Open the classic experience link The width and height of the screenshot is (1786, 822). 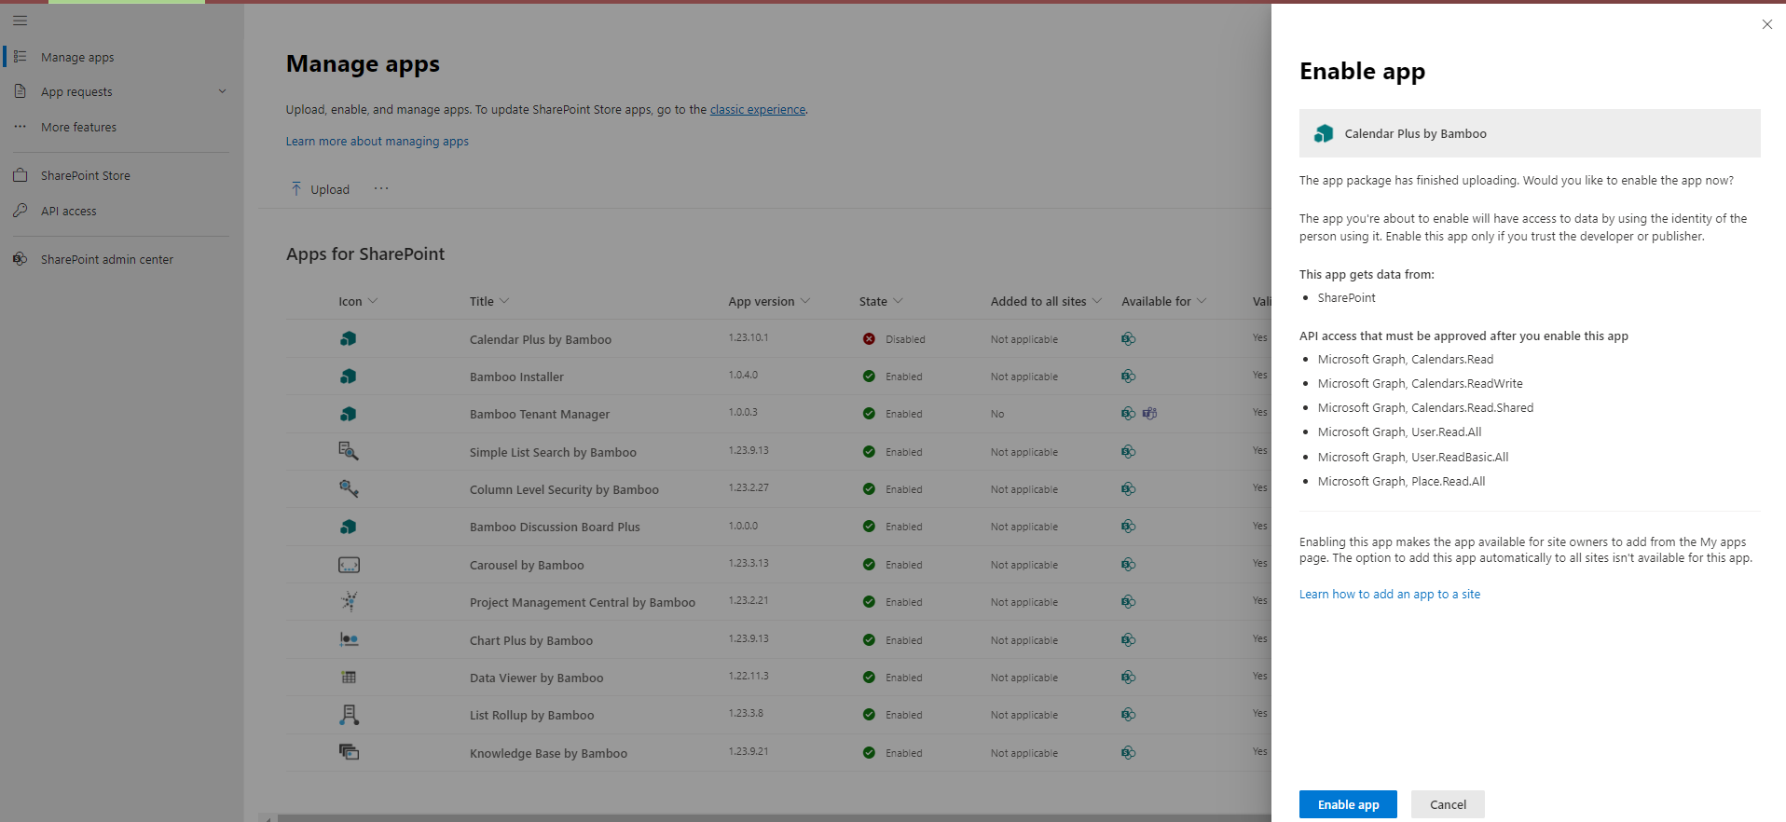coord(758,109)
